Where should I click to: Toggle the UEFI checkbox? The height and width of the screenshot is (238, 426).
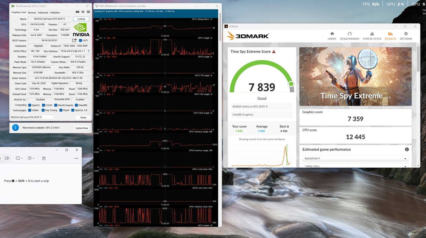click(81, 40)
